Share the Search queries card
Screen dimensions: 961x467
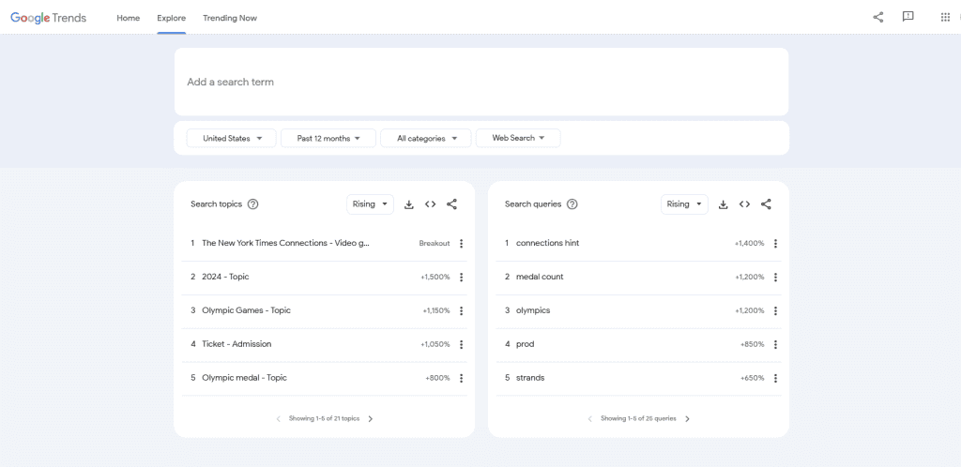tap(766, 204)
